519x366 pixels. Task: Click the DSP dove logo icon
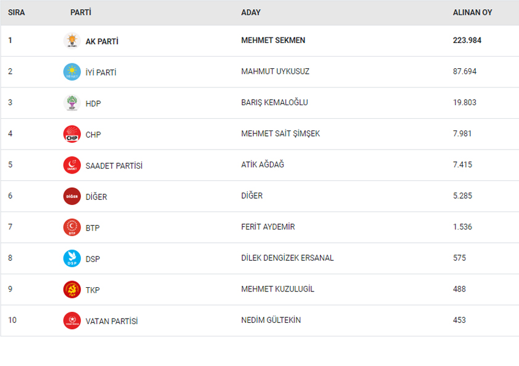point(72,258)
